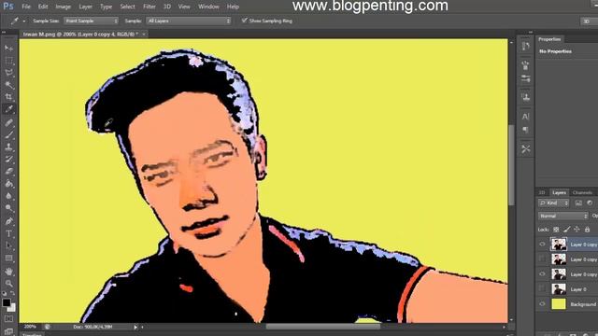The height and width of the screenshot is (336, 598).
Task: Click the background color swatch
Action: click(12, 308)
